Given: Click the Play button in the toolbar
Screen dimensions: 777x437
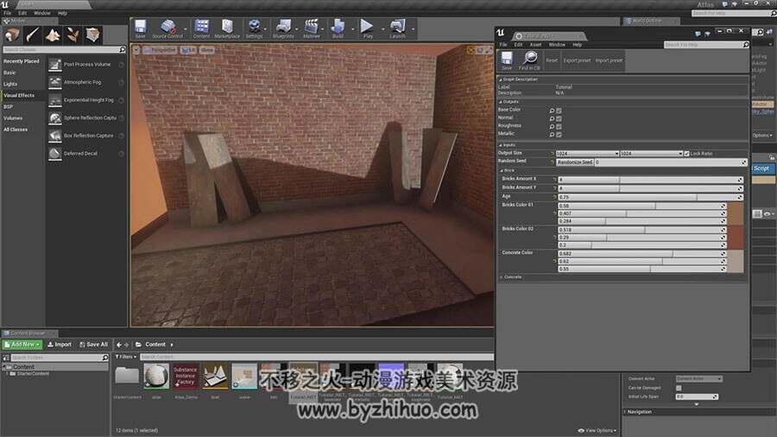Looking at the screenshot, I should point(367,28).
